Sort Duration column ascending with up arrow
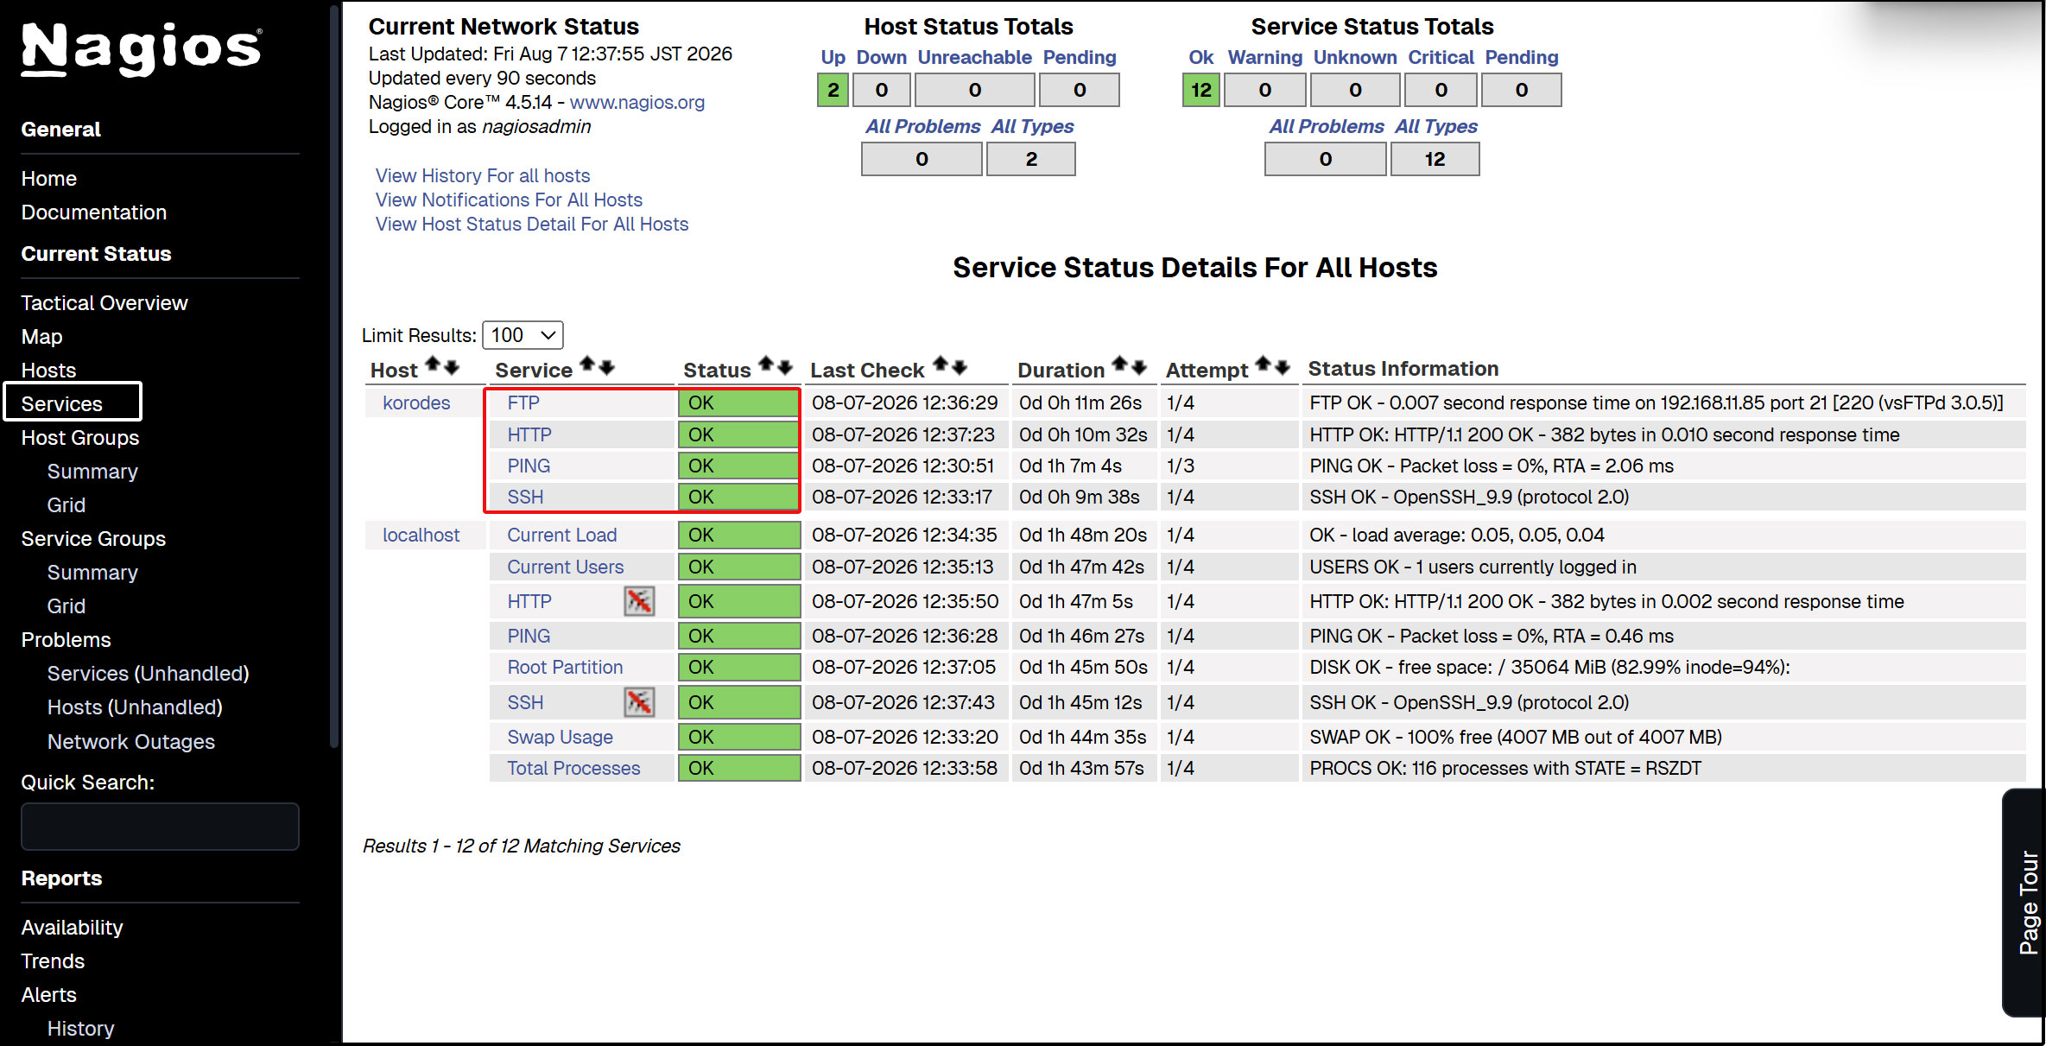Viewport: 2046px width, 1046px height. pyautogui.click(x=1120, y=364)
